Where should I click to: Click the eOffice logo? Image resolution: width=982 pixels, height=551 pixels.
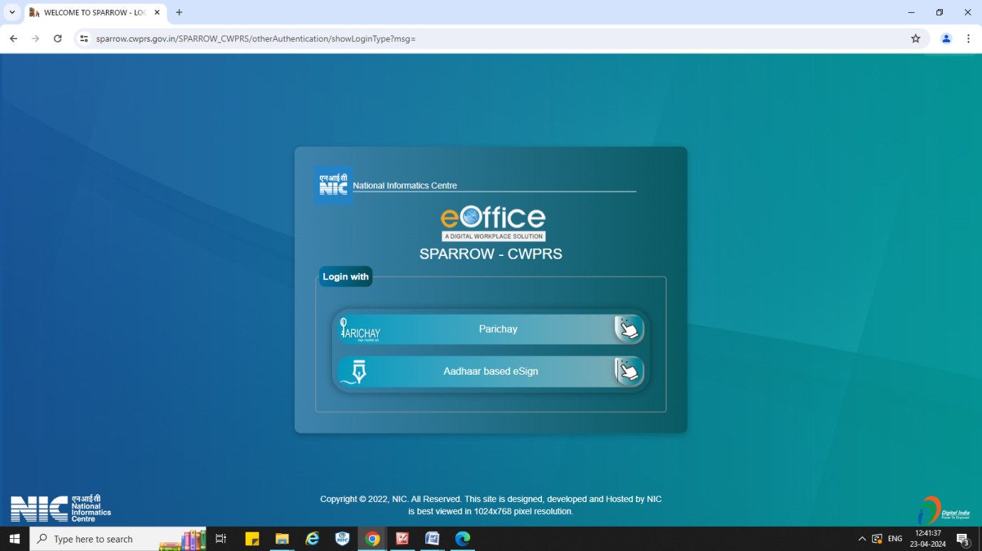[x=493, y=223]
